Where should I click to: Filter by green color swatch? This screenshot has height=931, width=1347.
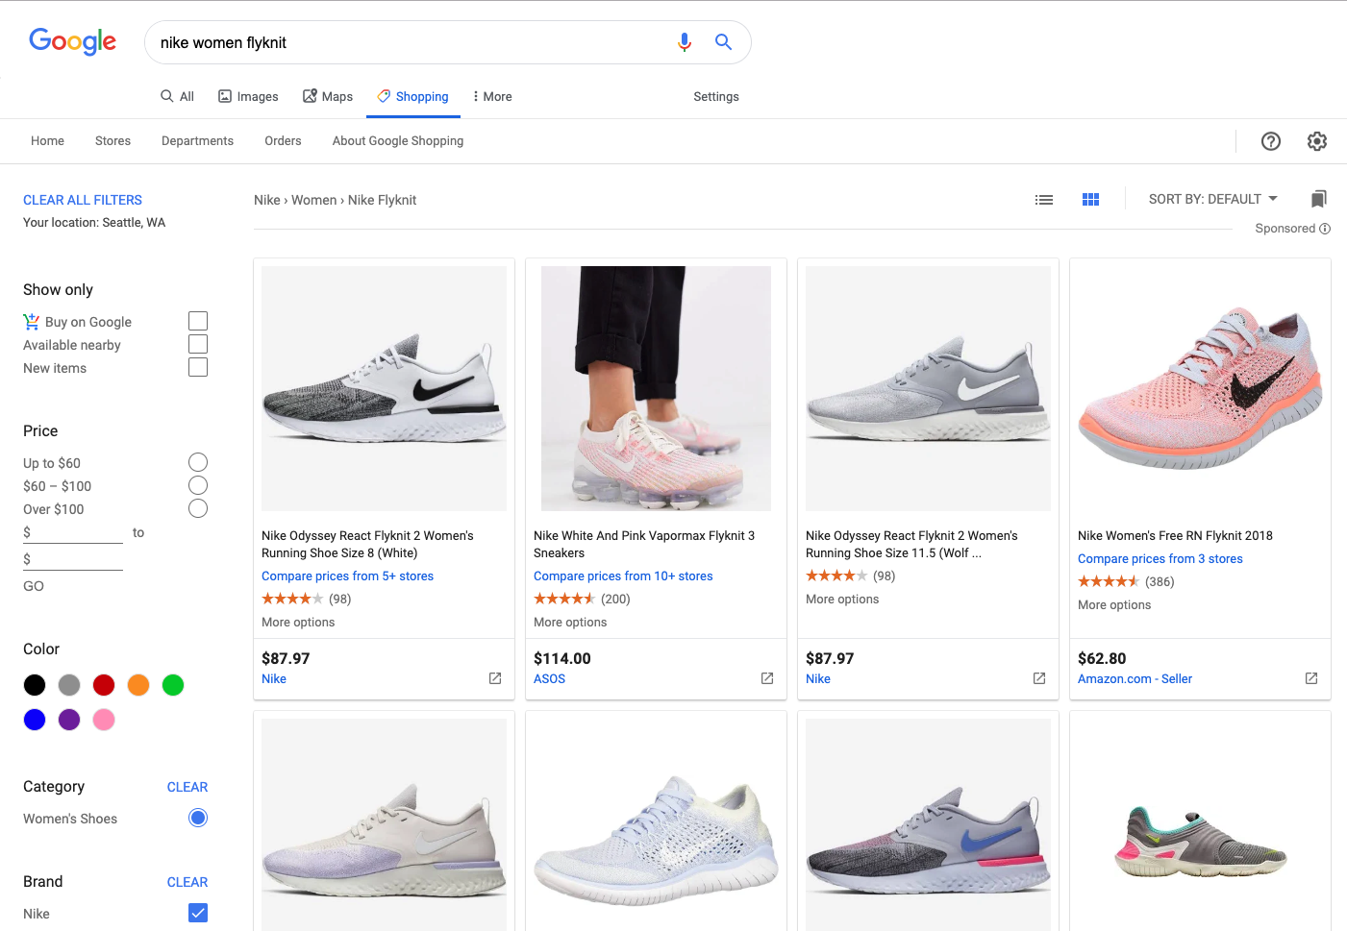coord(173,685)
